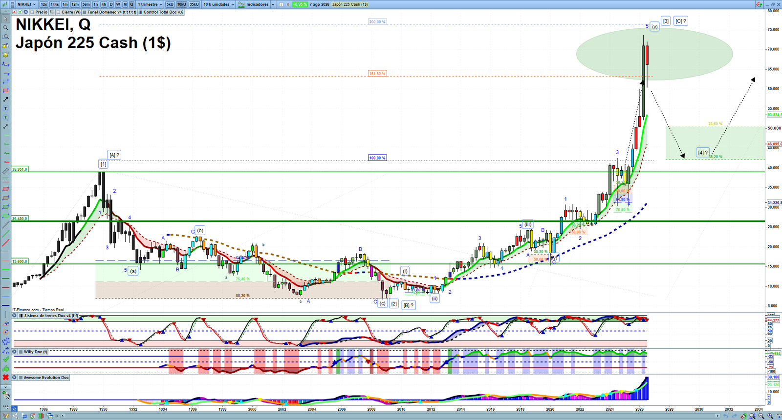Click the Japón 225 Cash (1$) toolbar label

(350, 4)
